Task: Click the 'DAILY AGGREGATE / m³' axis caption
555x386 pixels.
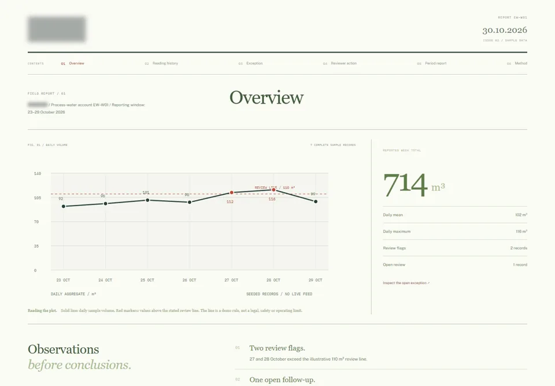Action: click(x=73, y=294)
